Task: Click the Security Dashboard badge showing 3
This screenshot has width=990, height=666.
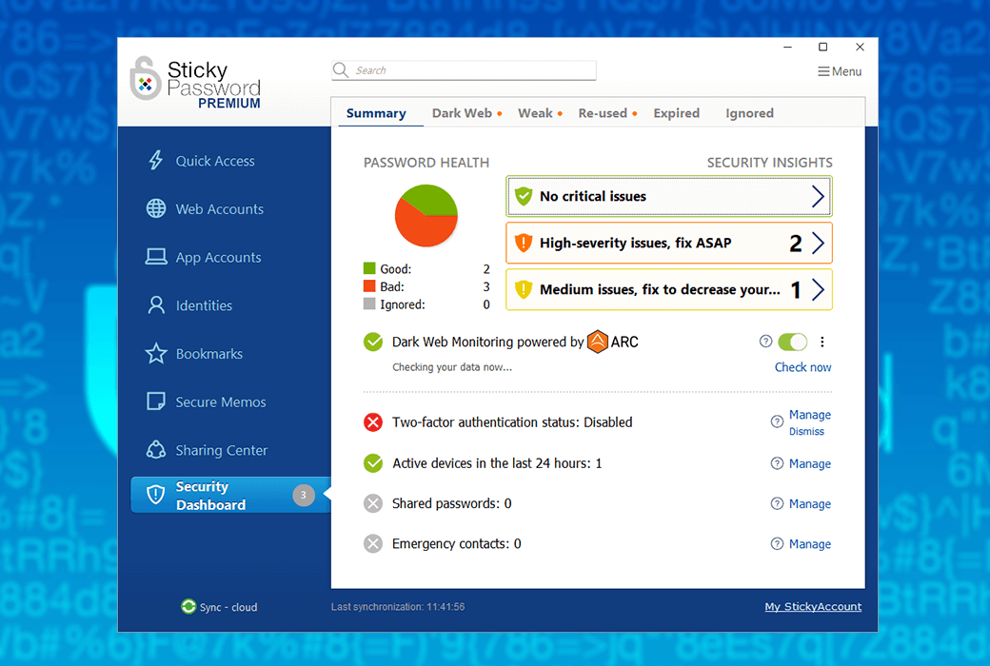Action: (x=303, y=495)
